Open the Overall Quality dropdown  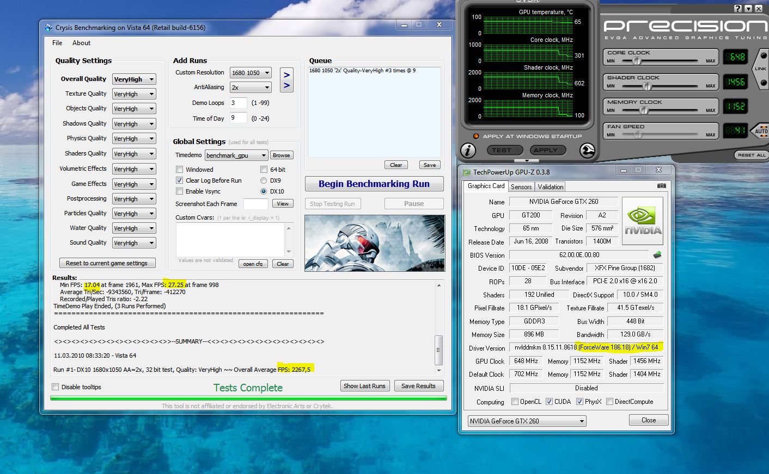click(134, 79)
